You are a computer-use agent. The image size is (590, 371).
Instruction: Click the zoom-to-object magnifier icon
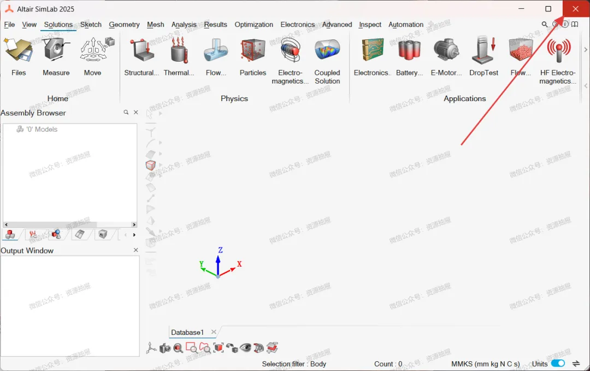tap(178, 348)
